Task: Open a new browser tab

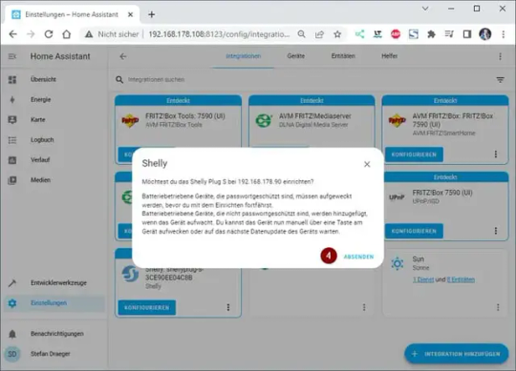Action: (151, 14)
